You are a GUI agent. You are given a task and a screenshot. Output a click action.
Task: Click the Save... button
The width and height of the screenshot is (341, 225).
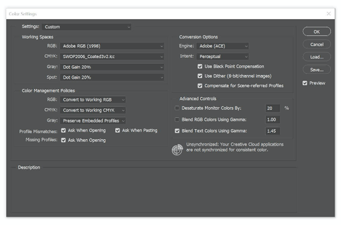pyautogui.click(x=316, y=70)
